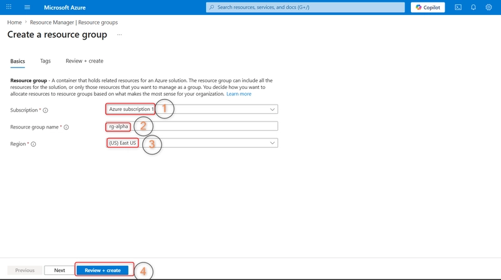Click the Region info icon

point(33,144)
